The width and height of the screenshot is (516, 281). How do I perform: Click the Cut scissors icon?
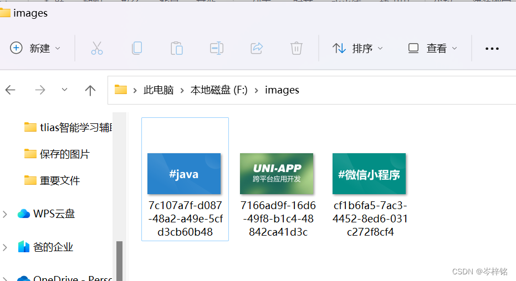(x=97, y=48)
